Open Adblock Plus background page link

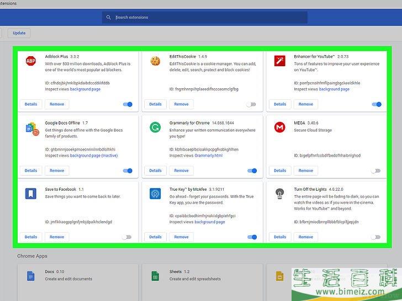(85, 89)
